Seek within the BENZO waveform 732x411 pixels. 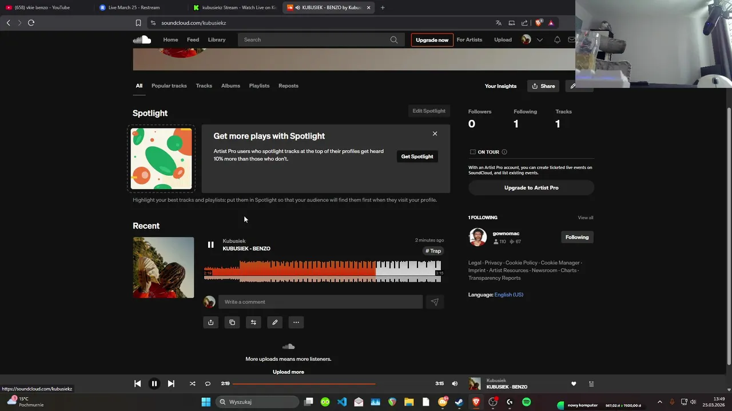tap(323, 271)
